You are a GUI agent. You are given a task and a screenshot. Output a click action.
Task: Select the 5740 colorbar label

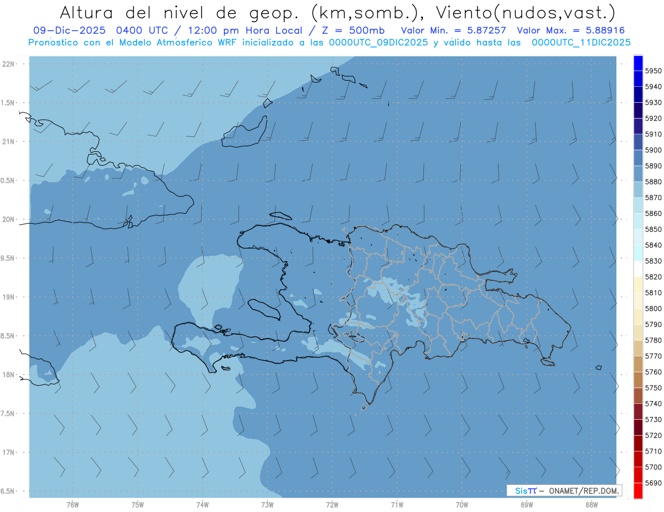coord(653,403)
